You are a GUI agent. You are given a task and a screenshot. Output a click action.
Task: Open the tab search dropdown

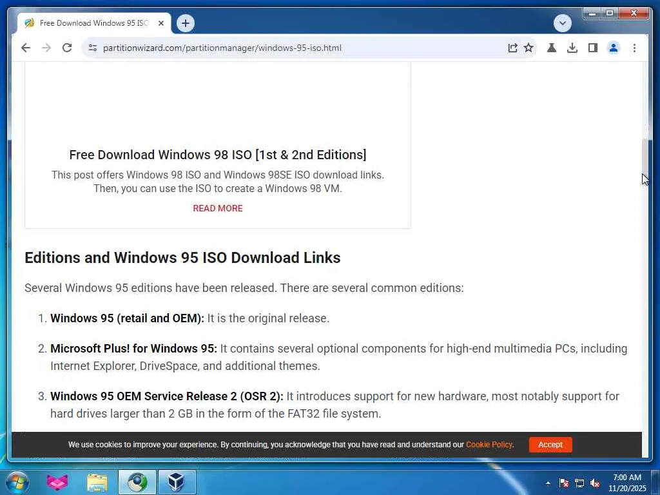[x=562, y=23]
